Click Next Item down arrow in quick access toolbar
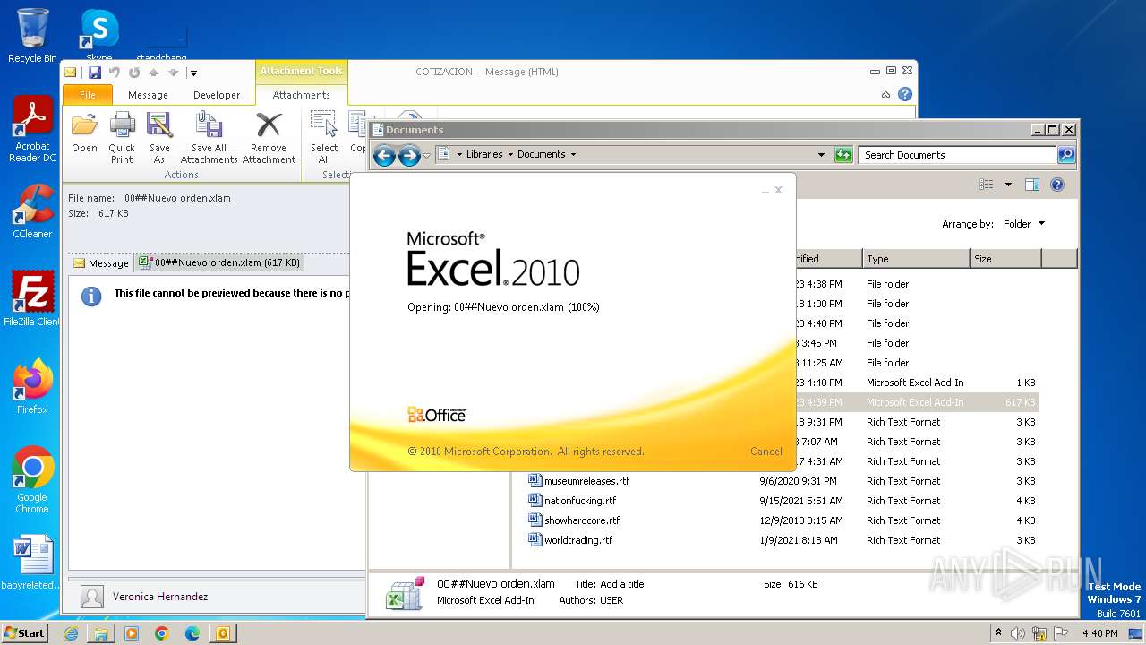Image resolution: width=1146 pixels, height=645 pixels. (173, 73)
